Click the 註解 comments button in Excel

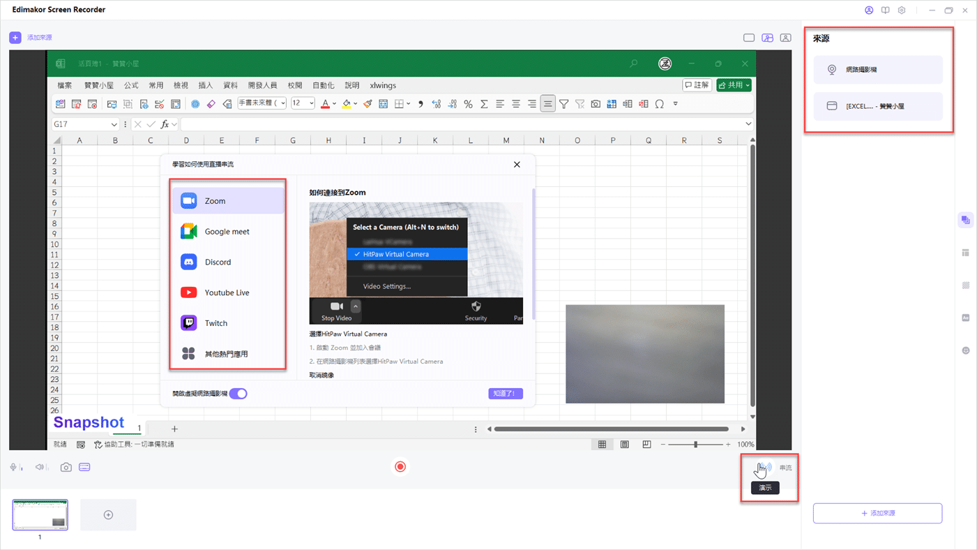(x=697, y=85)
